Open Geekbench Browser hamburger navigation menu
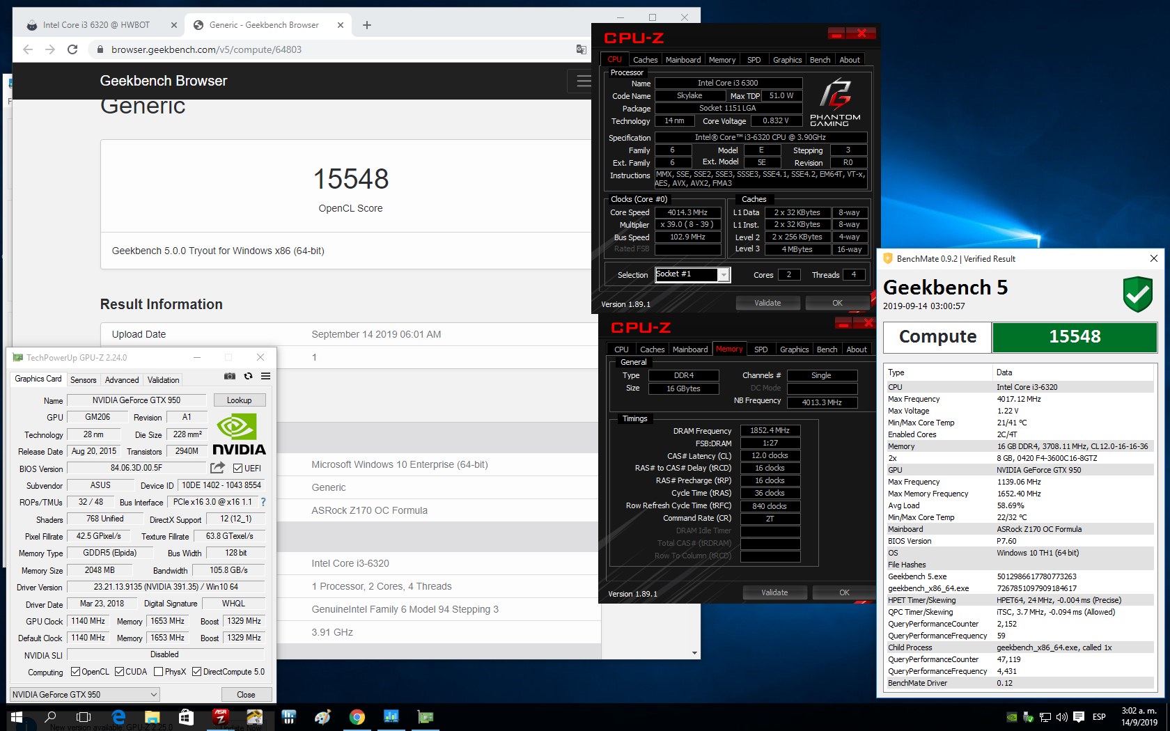1170x731 pixels. pos(584,81)
